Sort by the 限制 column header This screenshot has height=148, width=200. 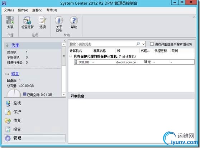pos(182,51)
